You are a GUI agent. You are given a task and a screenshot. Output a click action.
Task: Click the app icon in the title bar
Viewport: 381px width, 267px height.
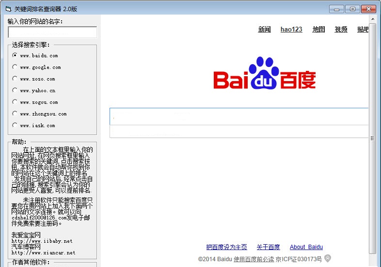(9, 9)
